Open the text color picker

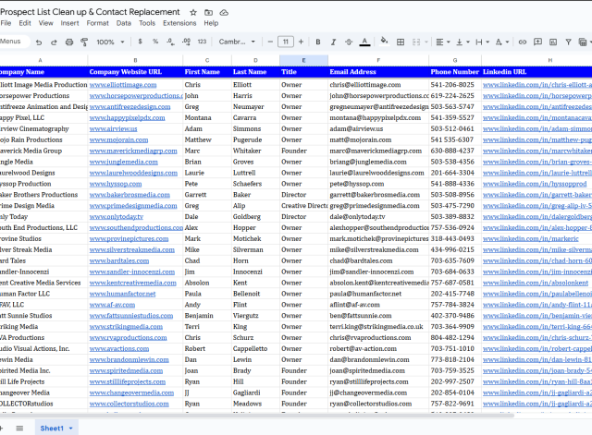[x=364, y=42]
